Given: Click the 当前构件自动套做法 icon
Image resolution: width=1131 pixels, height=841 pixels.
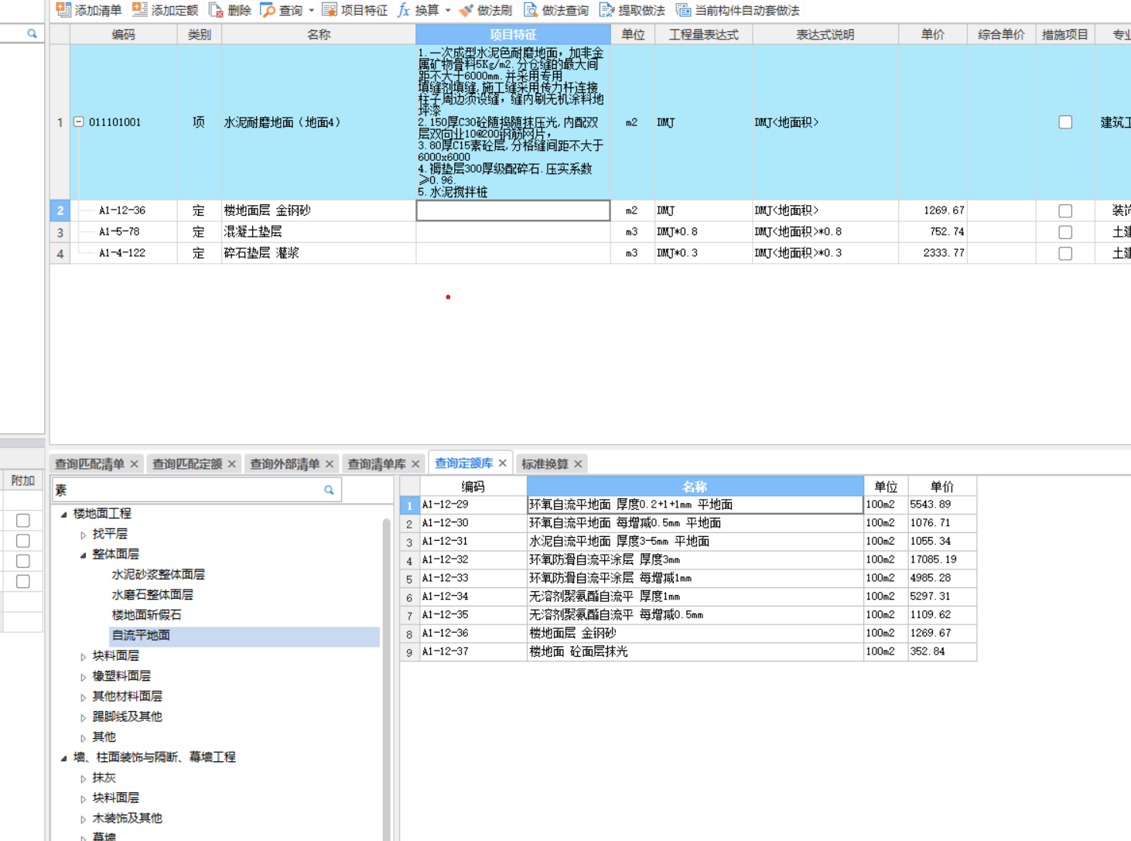Looking at the screenshot, I should (683, 10).
